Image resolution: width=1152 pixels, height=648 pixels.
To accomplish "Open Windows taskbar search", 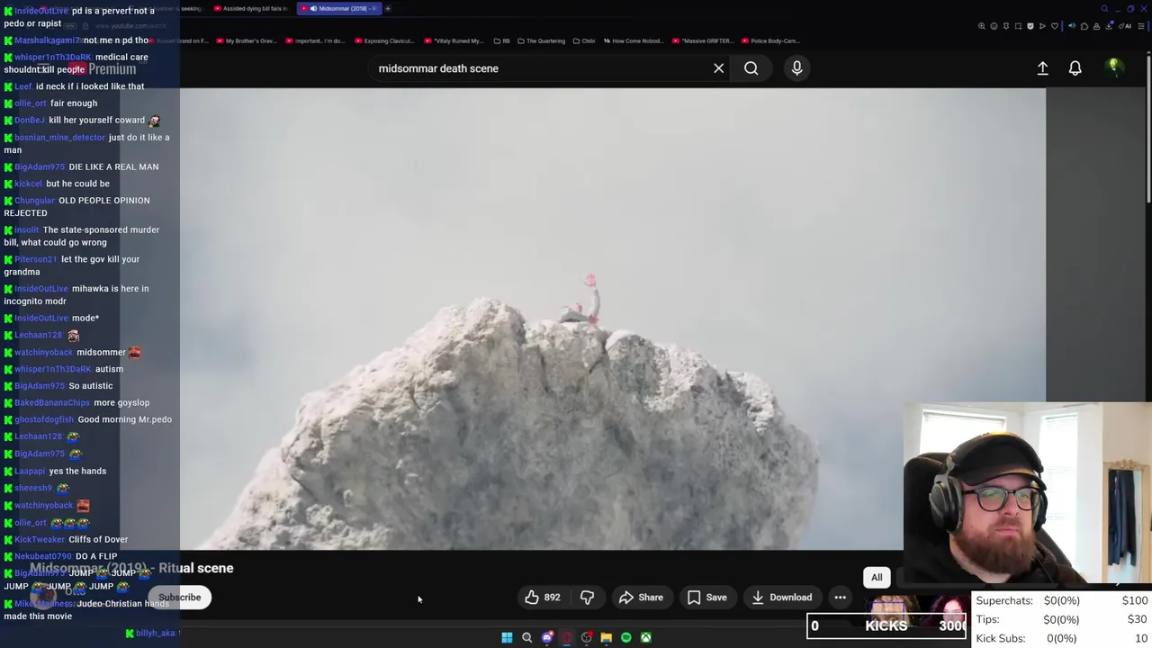I will [x=526, y=637].
